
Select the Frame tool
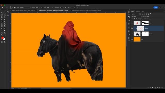[x=5, y=17]
